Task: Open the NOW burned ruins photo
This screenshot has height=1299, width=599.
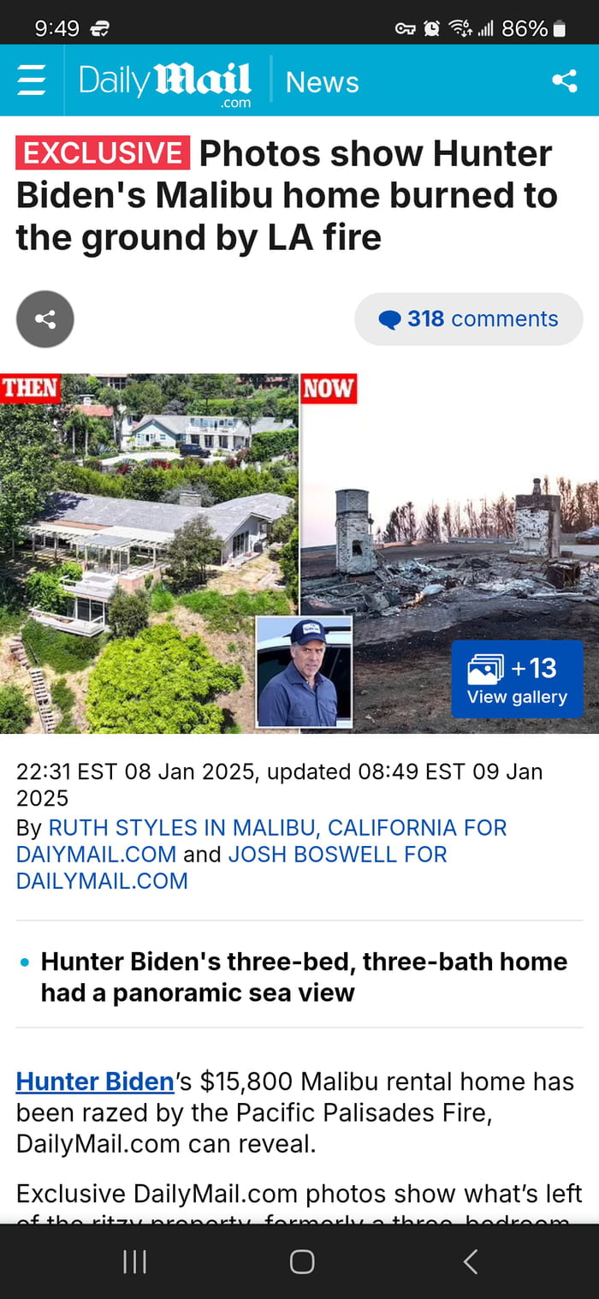Action: 450,553
